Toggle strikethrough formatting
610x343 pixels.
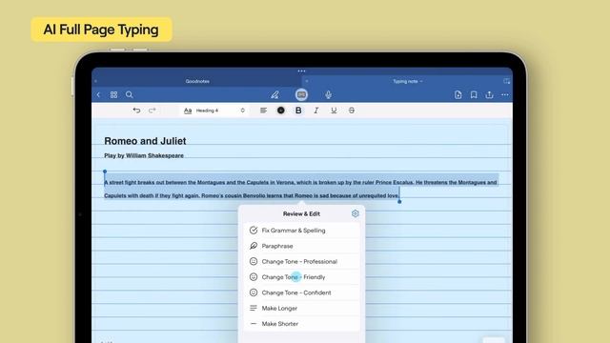point(352,111)
